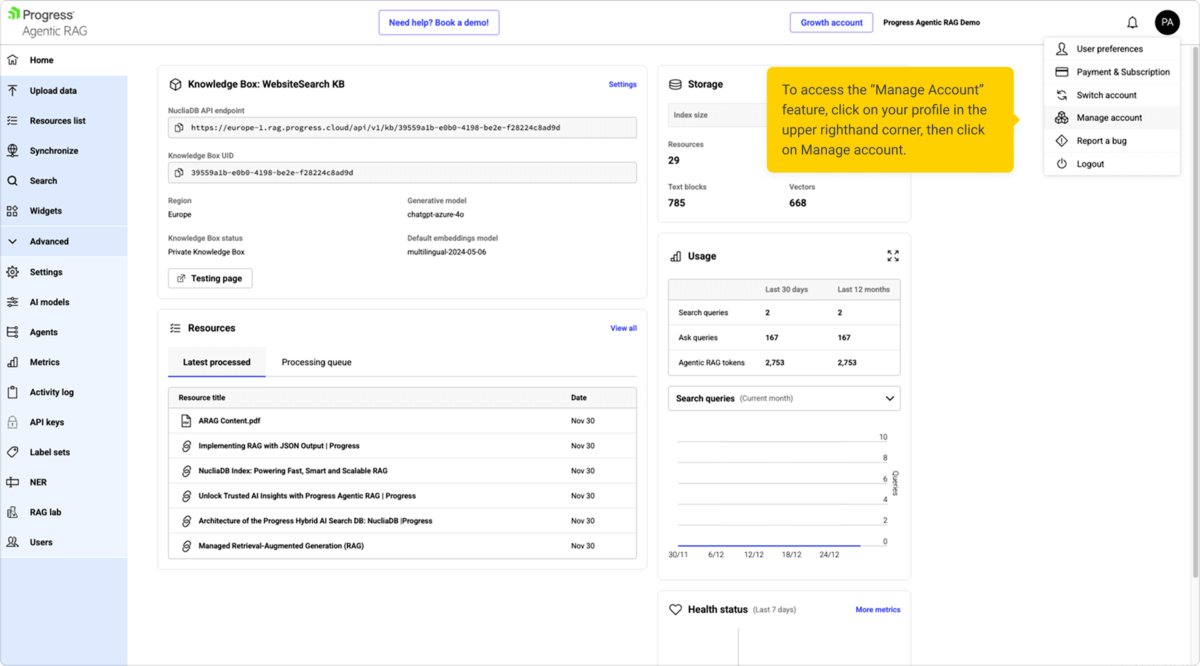Open the PA profile avatar menu
The image size is (1200, 666).
click(1166, 23)
